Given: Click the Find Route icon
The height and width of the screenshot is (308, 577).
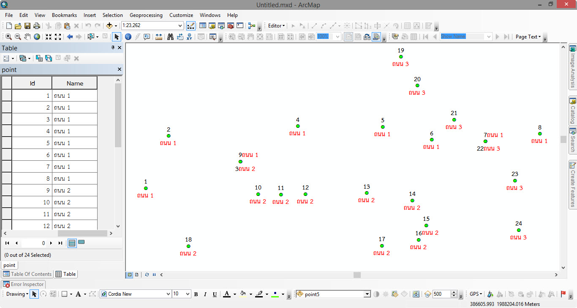Looking at the screenshot, I should pos(180,37).
